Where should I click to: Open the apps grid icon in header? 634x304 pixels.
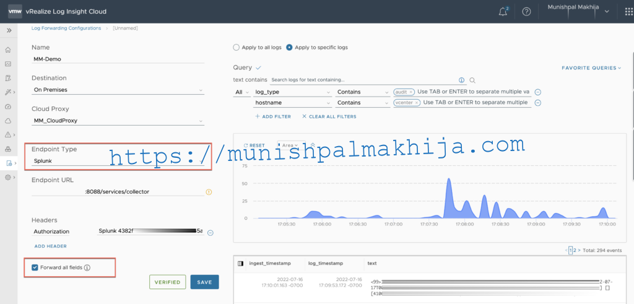629,12
